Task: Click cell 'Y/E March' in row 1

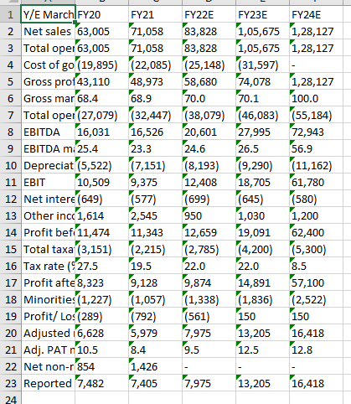Action: coord(48,14)
